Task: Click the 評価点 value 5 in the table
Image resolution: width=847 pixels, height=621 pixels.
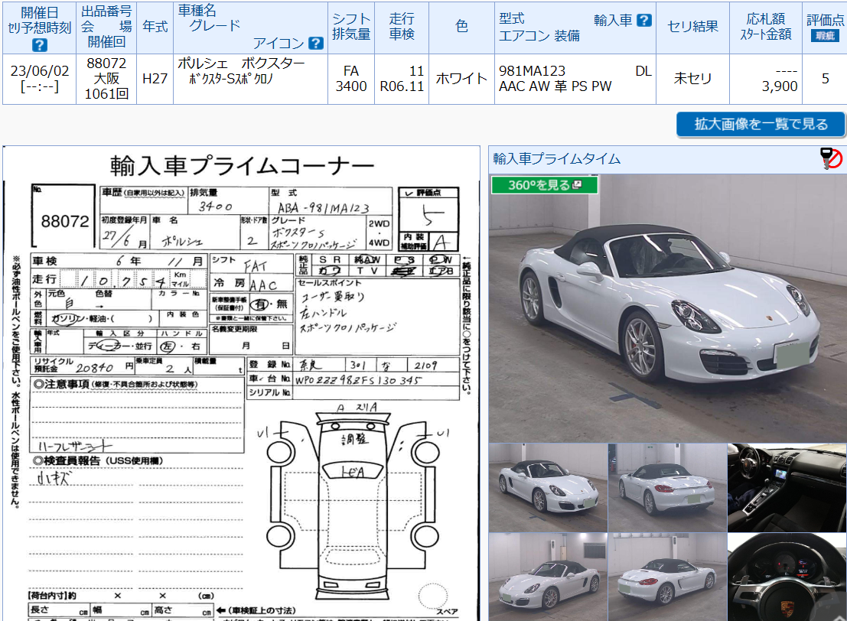Action: (x=825, y=79)
